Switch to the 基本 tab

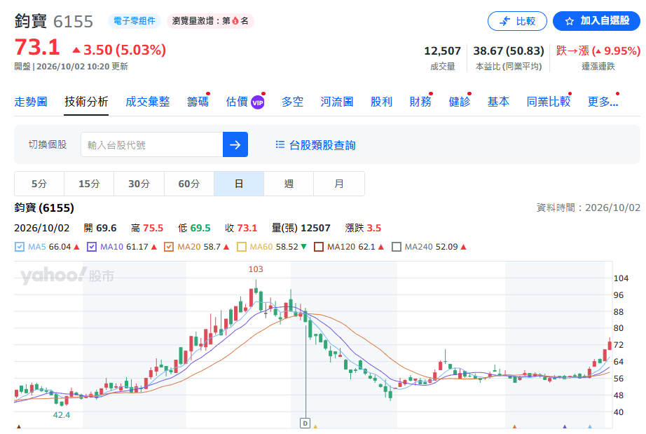pyautogui.click(x=498, y=102)
